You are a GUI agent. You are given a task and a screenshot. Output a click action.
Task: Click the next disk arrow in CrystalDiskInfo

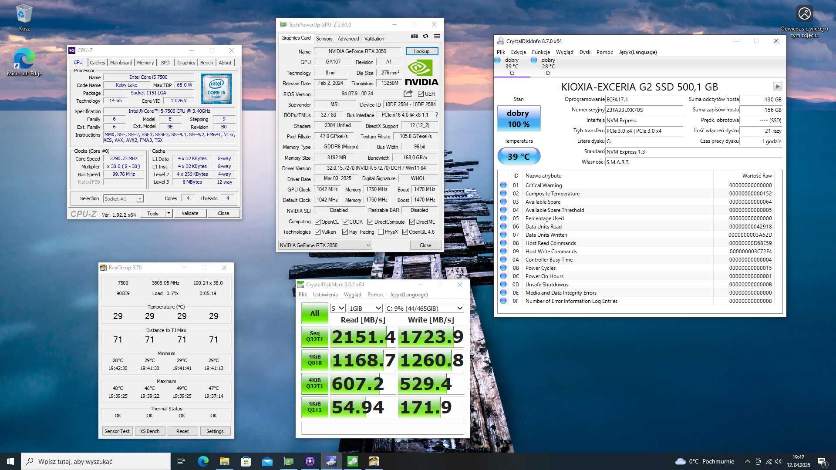pyautogui.click(x=778, y=87)
